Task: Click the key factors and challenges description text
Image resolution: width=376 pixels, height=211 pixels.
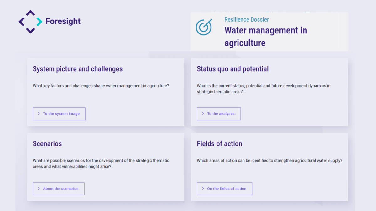Action: tap(101, 86)
